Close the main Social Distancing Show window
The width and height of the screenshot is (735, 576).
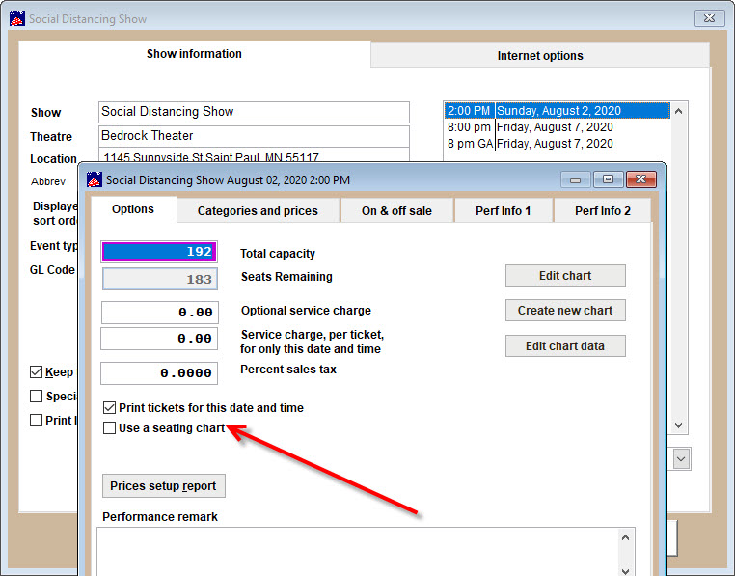pos(709,18)
